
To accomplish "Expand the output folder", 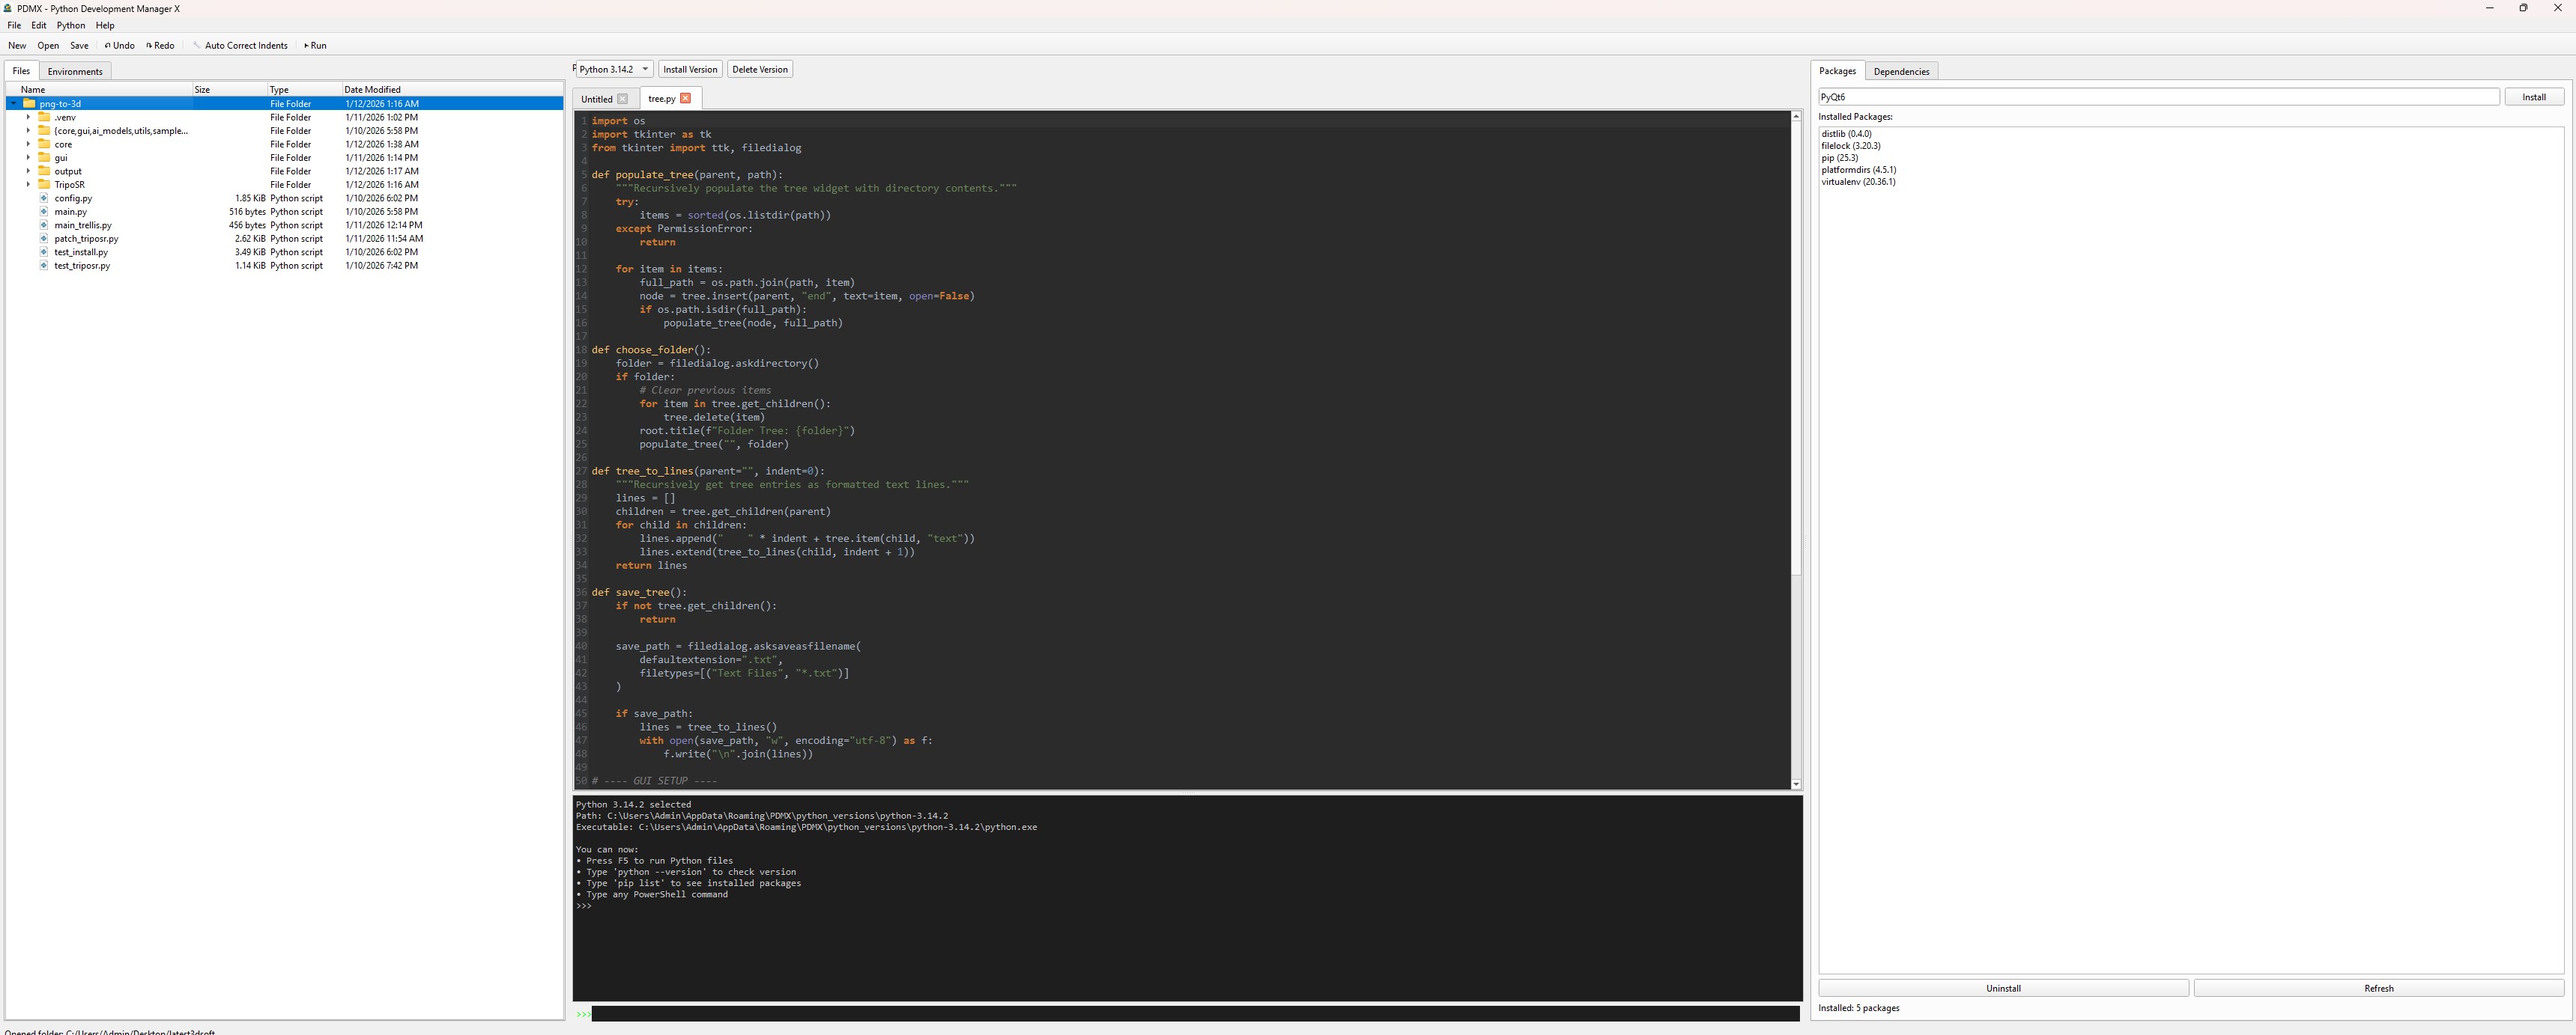I will coord(28,172).
